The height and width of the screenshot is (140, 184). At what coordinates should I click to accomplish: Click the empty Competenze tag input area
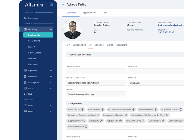pyautogui.click(x=137, y=127)
